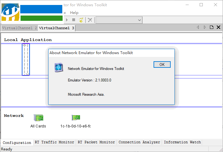This screenshot has height=152, width=223.
Task: Click the Microsoft Research Asia text
Action: pos(86,94)
